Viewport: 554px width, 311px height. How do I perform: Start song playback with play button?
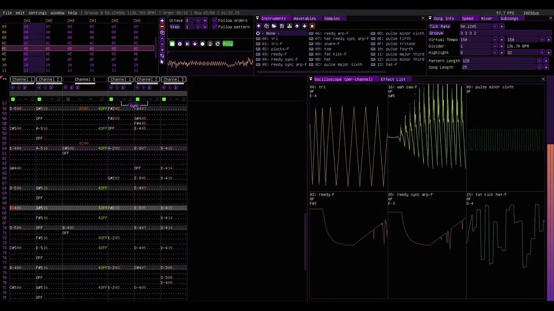[180, 44]
